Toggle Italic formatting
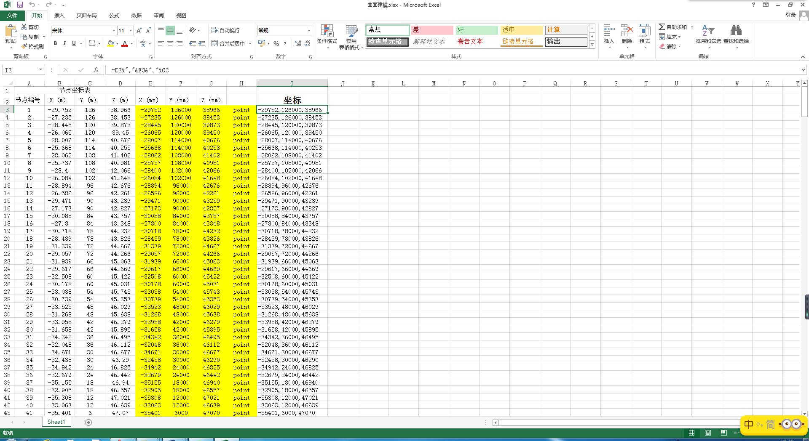The height and width of the screenshot is (441, 809). point(64,43)
